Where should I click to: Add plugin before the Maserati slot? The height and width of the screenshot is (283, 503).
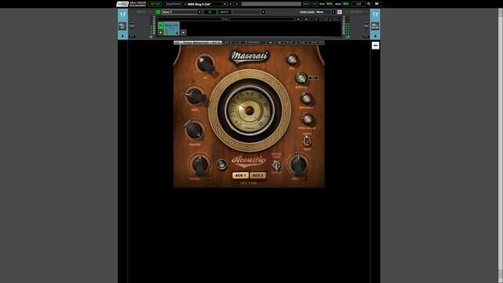click(x=160, y=32)
